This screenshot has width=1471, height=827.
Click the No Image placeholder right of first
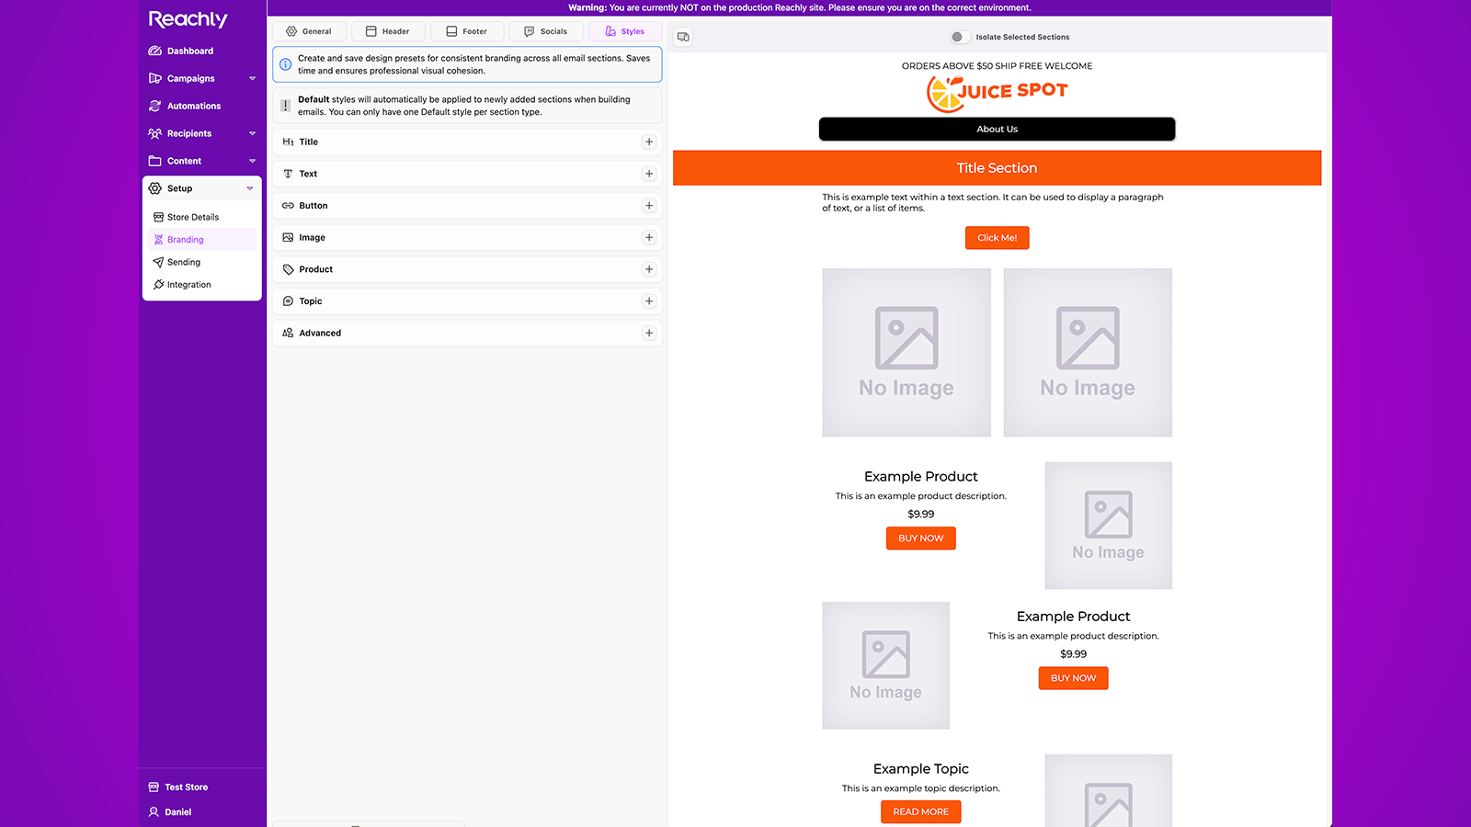(1088, 353)
